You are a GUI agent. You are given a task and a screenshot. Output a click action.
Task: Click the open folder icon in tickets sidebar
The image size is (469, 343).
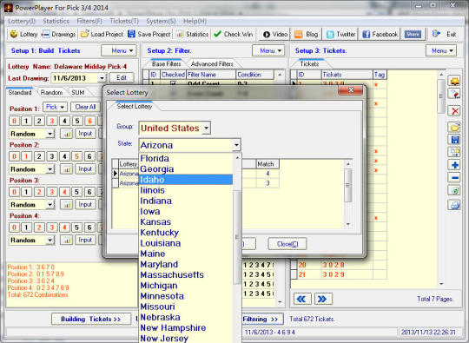pyautogui.click(x=454, y=127)
